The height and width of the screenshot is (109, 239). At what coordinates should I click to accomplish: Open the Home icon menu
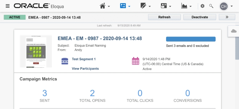point(103,6)
